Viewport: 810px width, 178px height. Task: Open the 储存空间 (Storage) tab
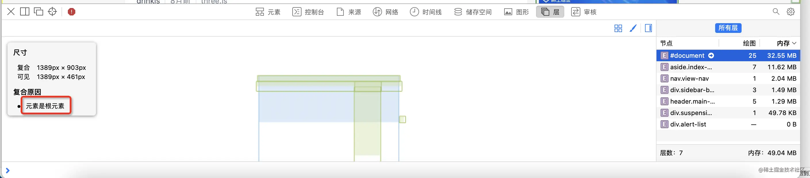[473, 12]
